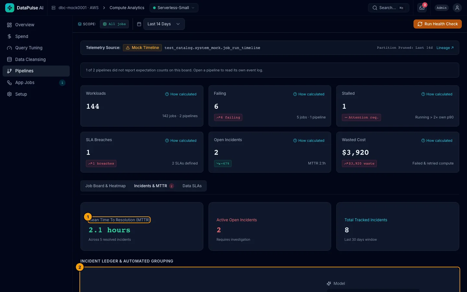Click the Overview grid icon in sidebar

(9, 25)
